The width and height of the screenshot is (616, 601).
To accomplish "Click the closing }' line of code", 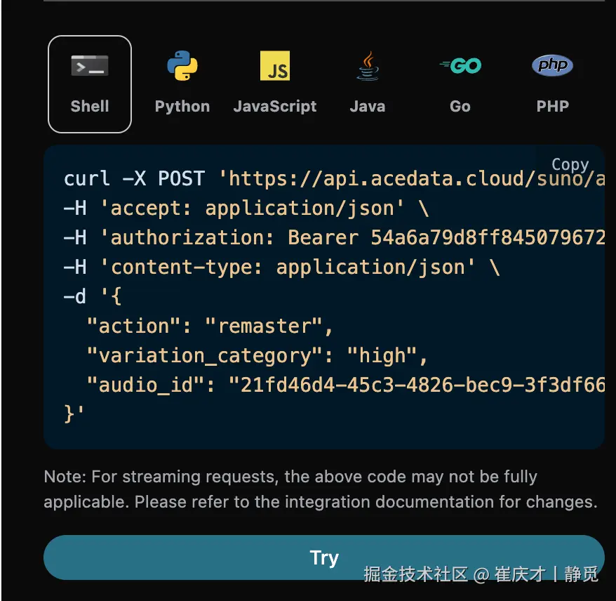I will [x=74, y=414].
